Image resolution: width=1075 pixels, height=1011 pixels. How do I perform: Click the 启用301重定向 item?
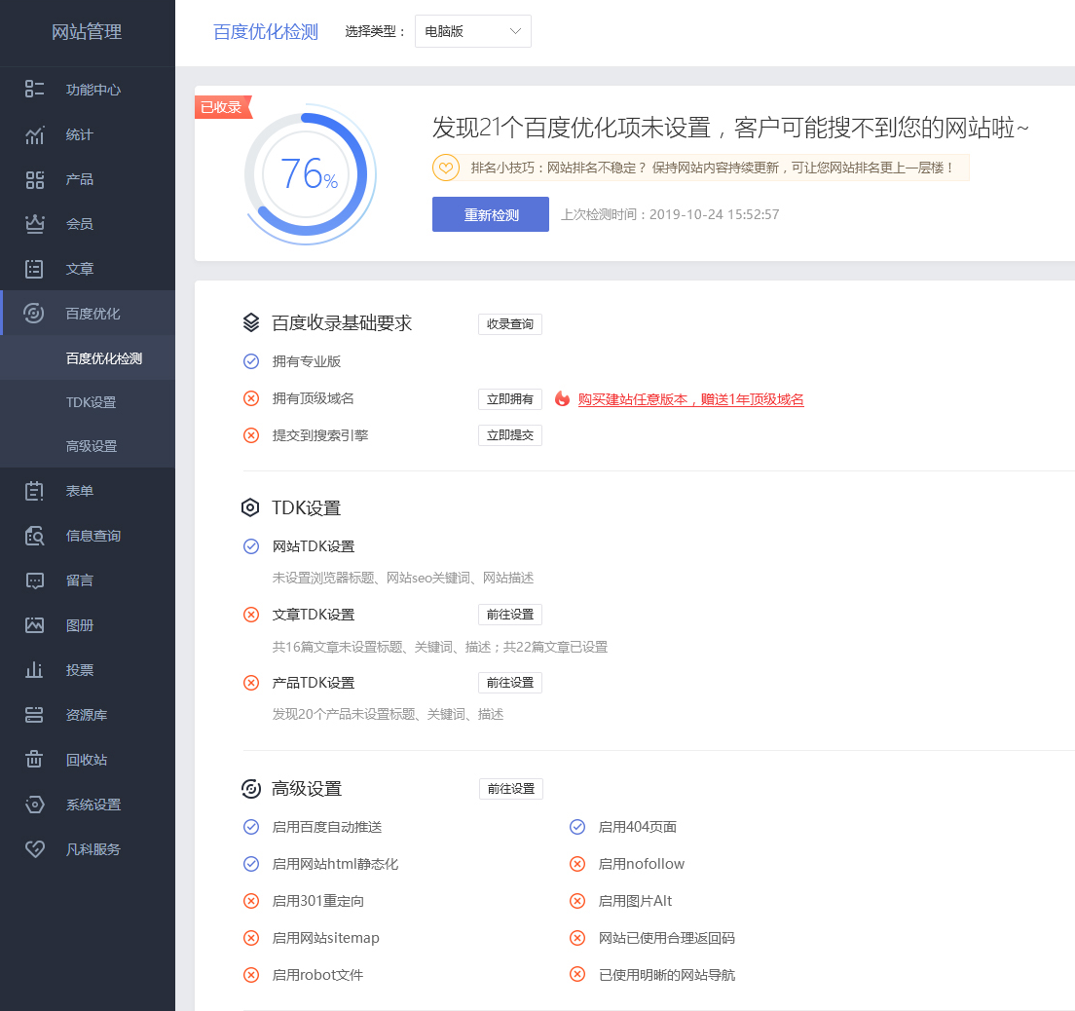point(318,901)
